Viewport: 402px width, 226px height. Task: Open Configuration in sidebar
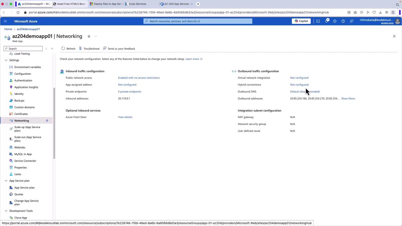click(23, 74)
